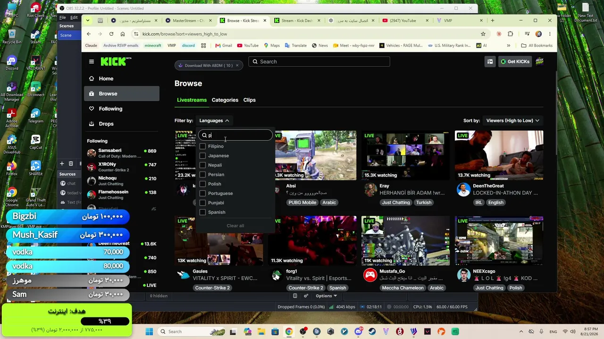The image size is (604, 339).
Task: Click Clear all in language filter
Action: [235, 226]
